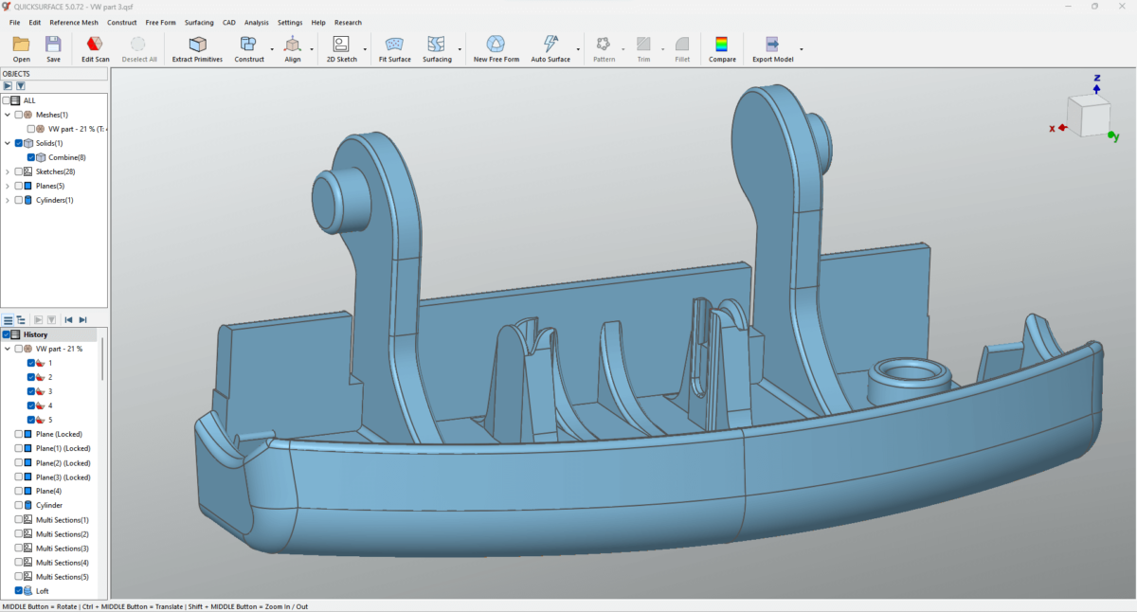This screenshot has width=1137, height=612.
Task: Expand the Sketches(28) tree node
Action: (x=8, y=171)
